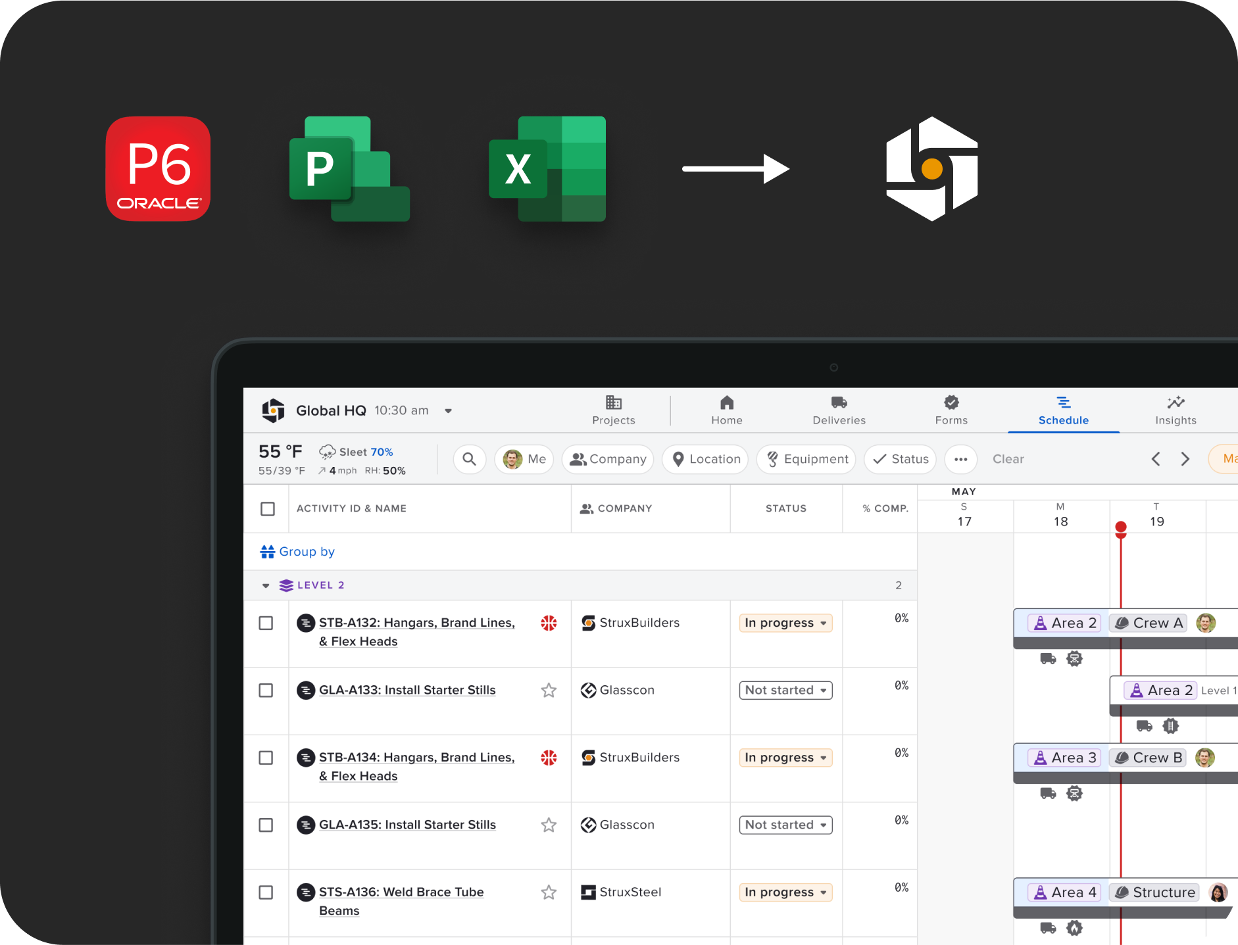Click the truck icon under Area 3 Crew B
1238x945 pixels.
pyautogui.click(x=1048, y=794)
